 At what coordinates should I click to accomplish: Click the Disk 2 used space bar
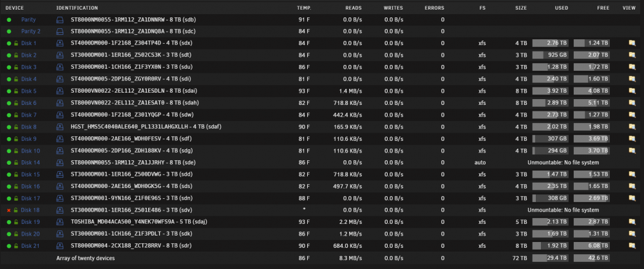(551, 55)
